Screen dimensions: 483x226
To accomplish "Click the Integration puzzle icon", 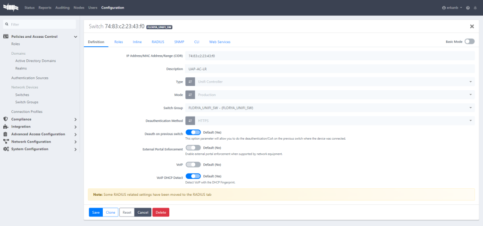I will click(6, 126).
